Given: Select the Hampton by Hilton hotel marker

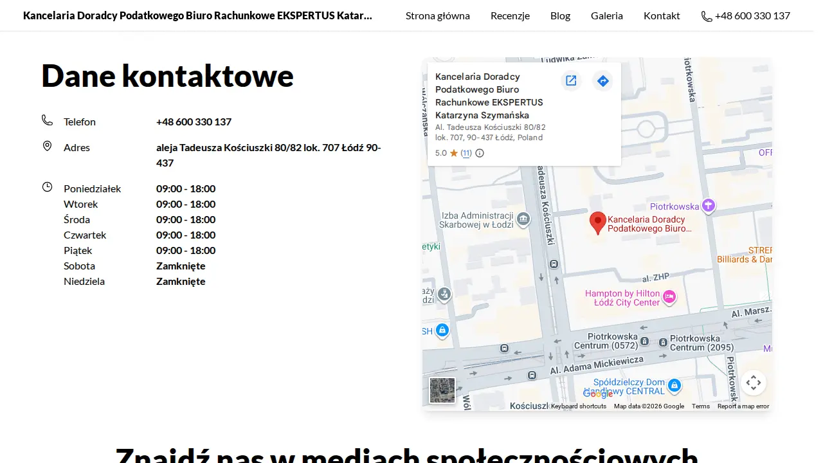Looking at the screenshot, I should coord(669,296).
